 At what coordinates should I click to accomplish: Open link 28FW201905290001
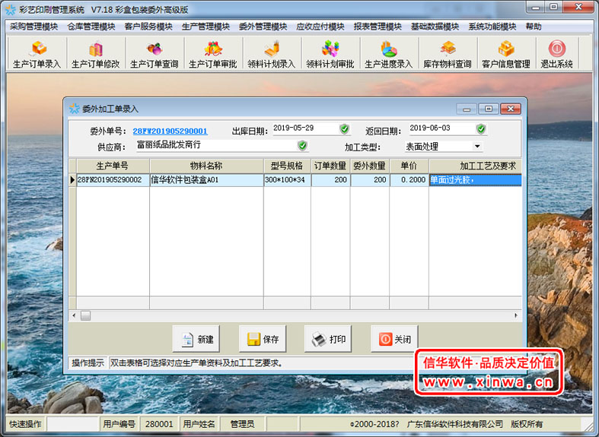click(170, 131)
